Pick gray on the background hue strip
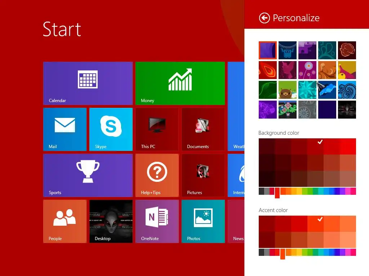Screen dimensions: 369x276 [x=267, y=191]
